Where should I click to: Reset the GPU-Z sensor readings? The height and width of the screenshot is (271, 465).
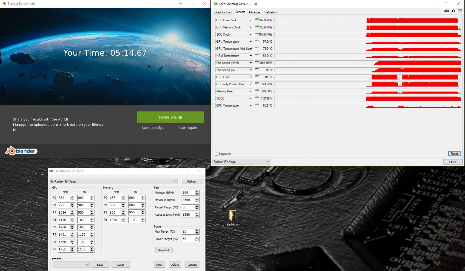[454, 154]
